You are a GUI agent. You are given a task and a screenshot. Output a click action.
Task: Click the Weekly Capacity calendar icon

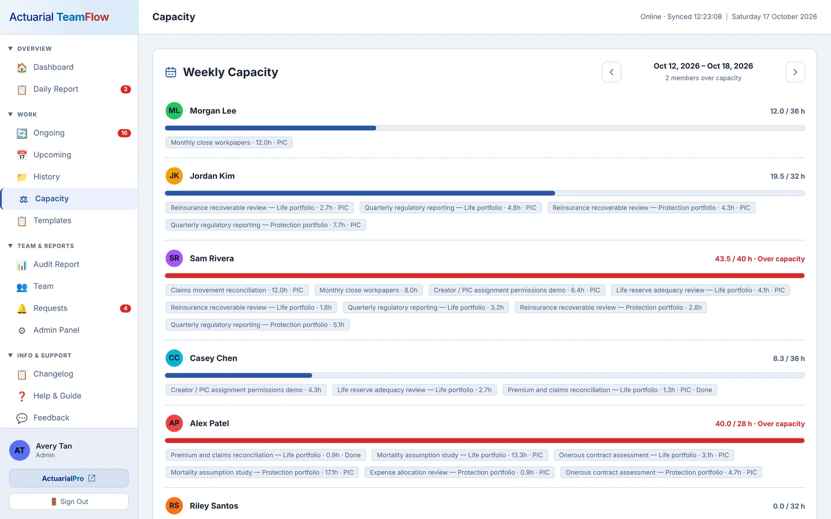point(171,72)
